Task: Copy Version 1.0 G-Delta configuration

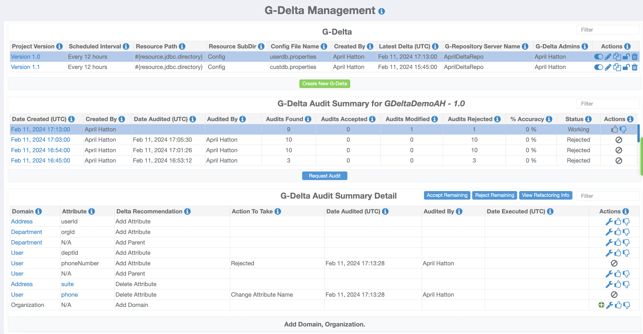Action: pyautogui.click(x=617, y=57)
